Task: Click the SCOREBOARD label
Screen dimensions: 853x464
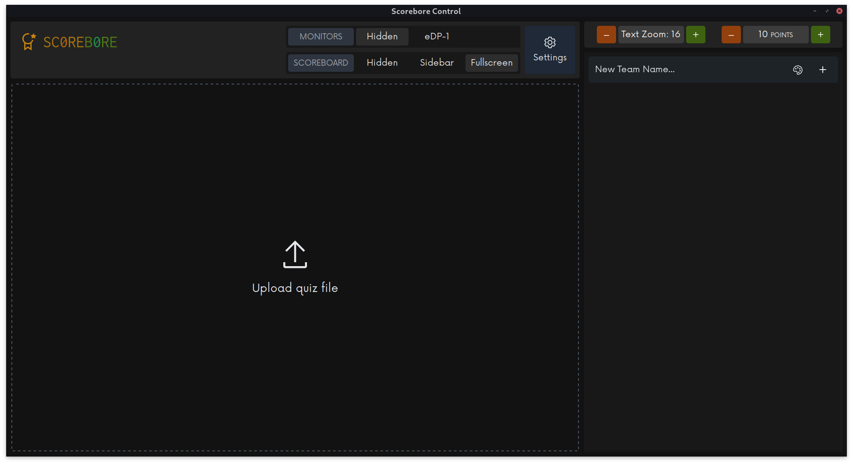Action: tap(321, 63)
